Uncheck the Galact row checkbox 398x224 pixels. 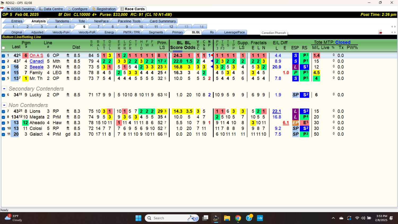point(3,134)
